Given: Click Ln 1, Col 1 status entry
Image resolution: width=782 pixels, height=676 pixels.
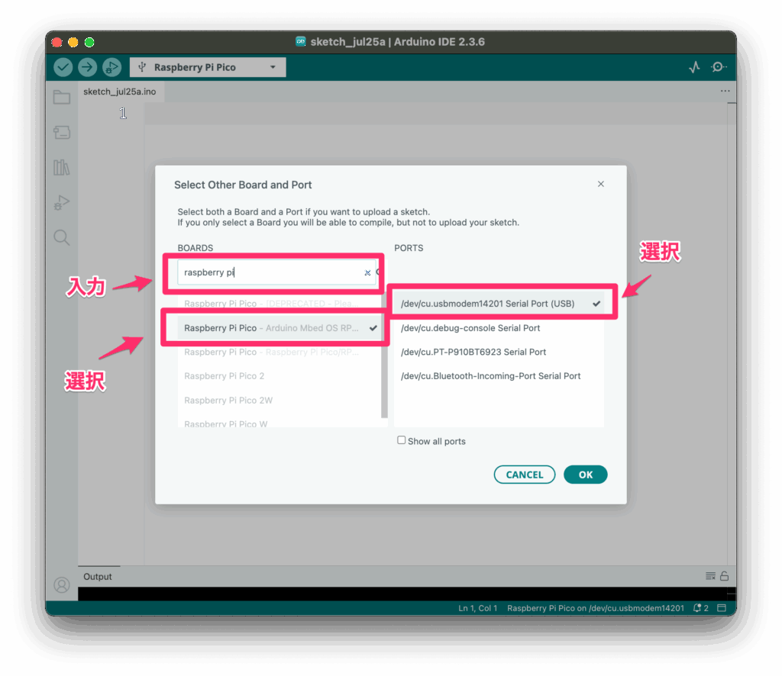Looking at the screenshot, I should click(478, 608).
